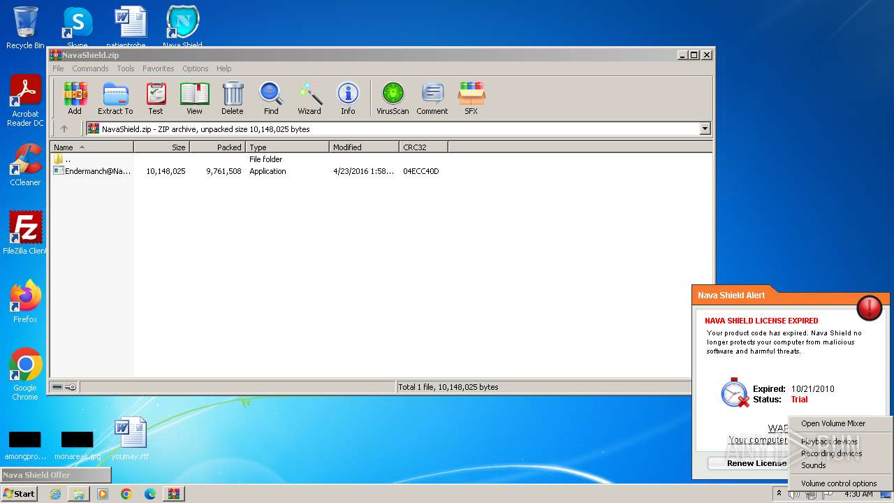894x503 pixels.
Task: Open Internet Explorer from the taskbar
Action: point(55,494)
